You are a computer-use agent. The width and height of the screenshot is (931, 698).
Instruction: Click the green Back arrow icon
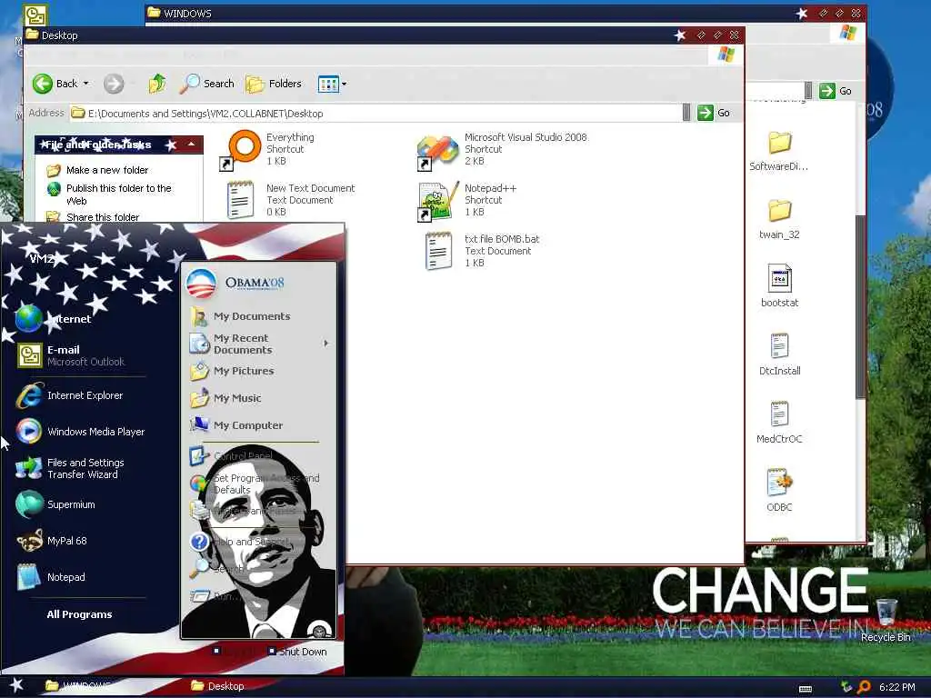coord(42,84)
